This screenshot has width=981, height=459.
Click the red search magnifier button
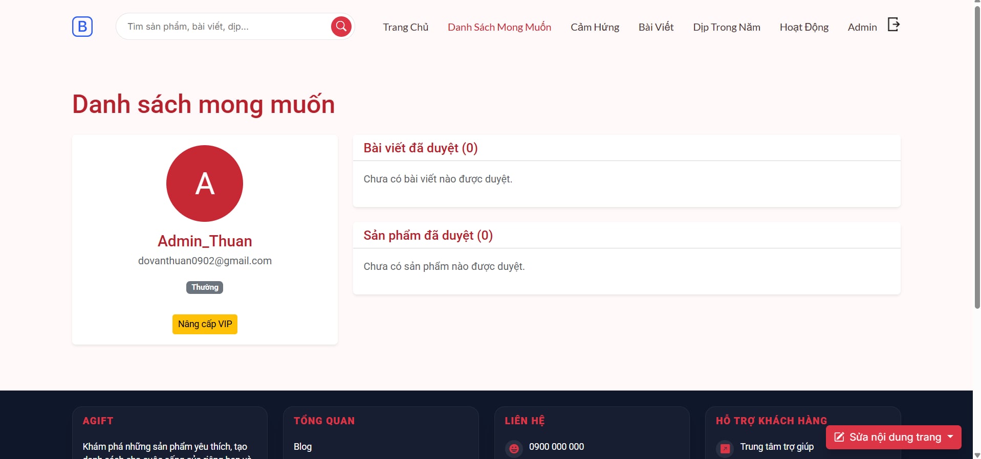(x=341, y=27)
